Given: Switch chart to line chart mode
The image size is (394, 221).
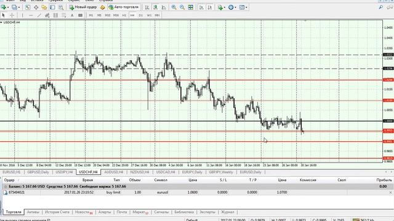Looking at the screenshot, I should click(164, 7).
